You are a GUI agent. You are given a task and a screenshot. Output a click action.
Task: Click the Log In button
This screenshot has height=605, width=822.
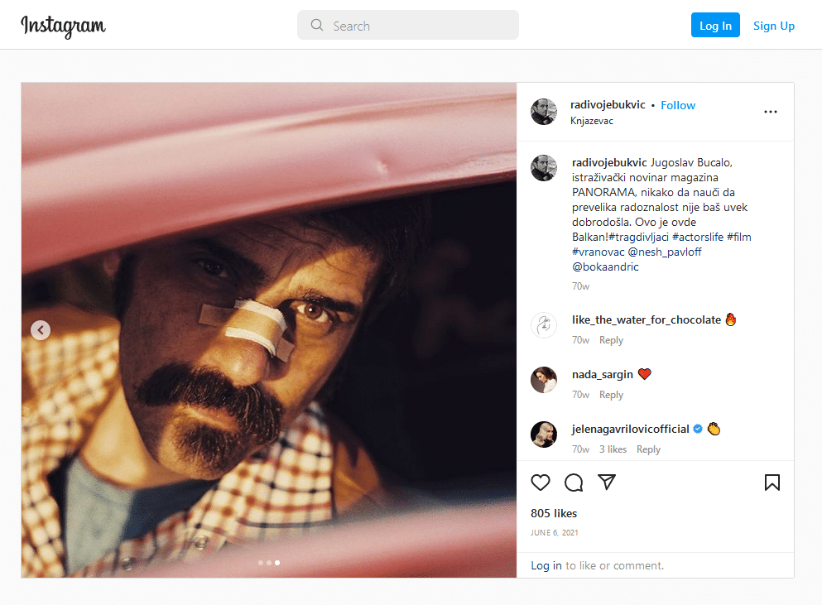[x=715, y=25]
